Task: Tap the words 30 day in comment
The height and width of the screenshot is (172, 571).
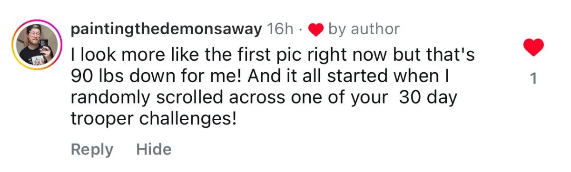Action: 428,97
